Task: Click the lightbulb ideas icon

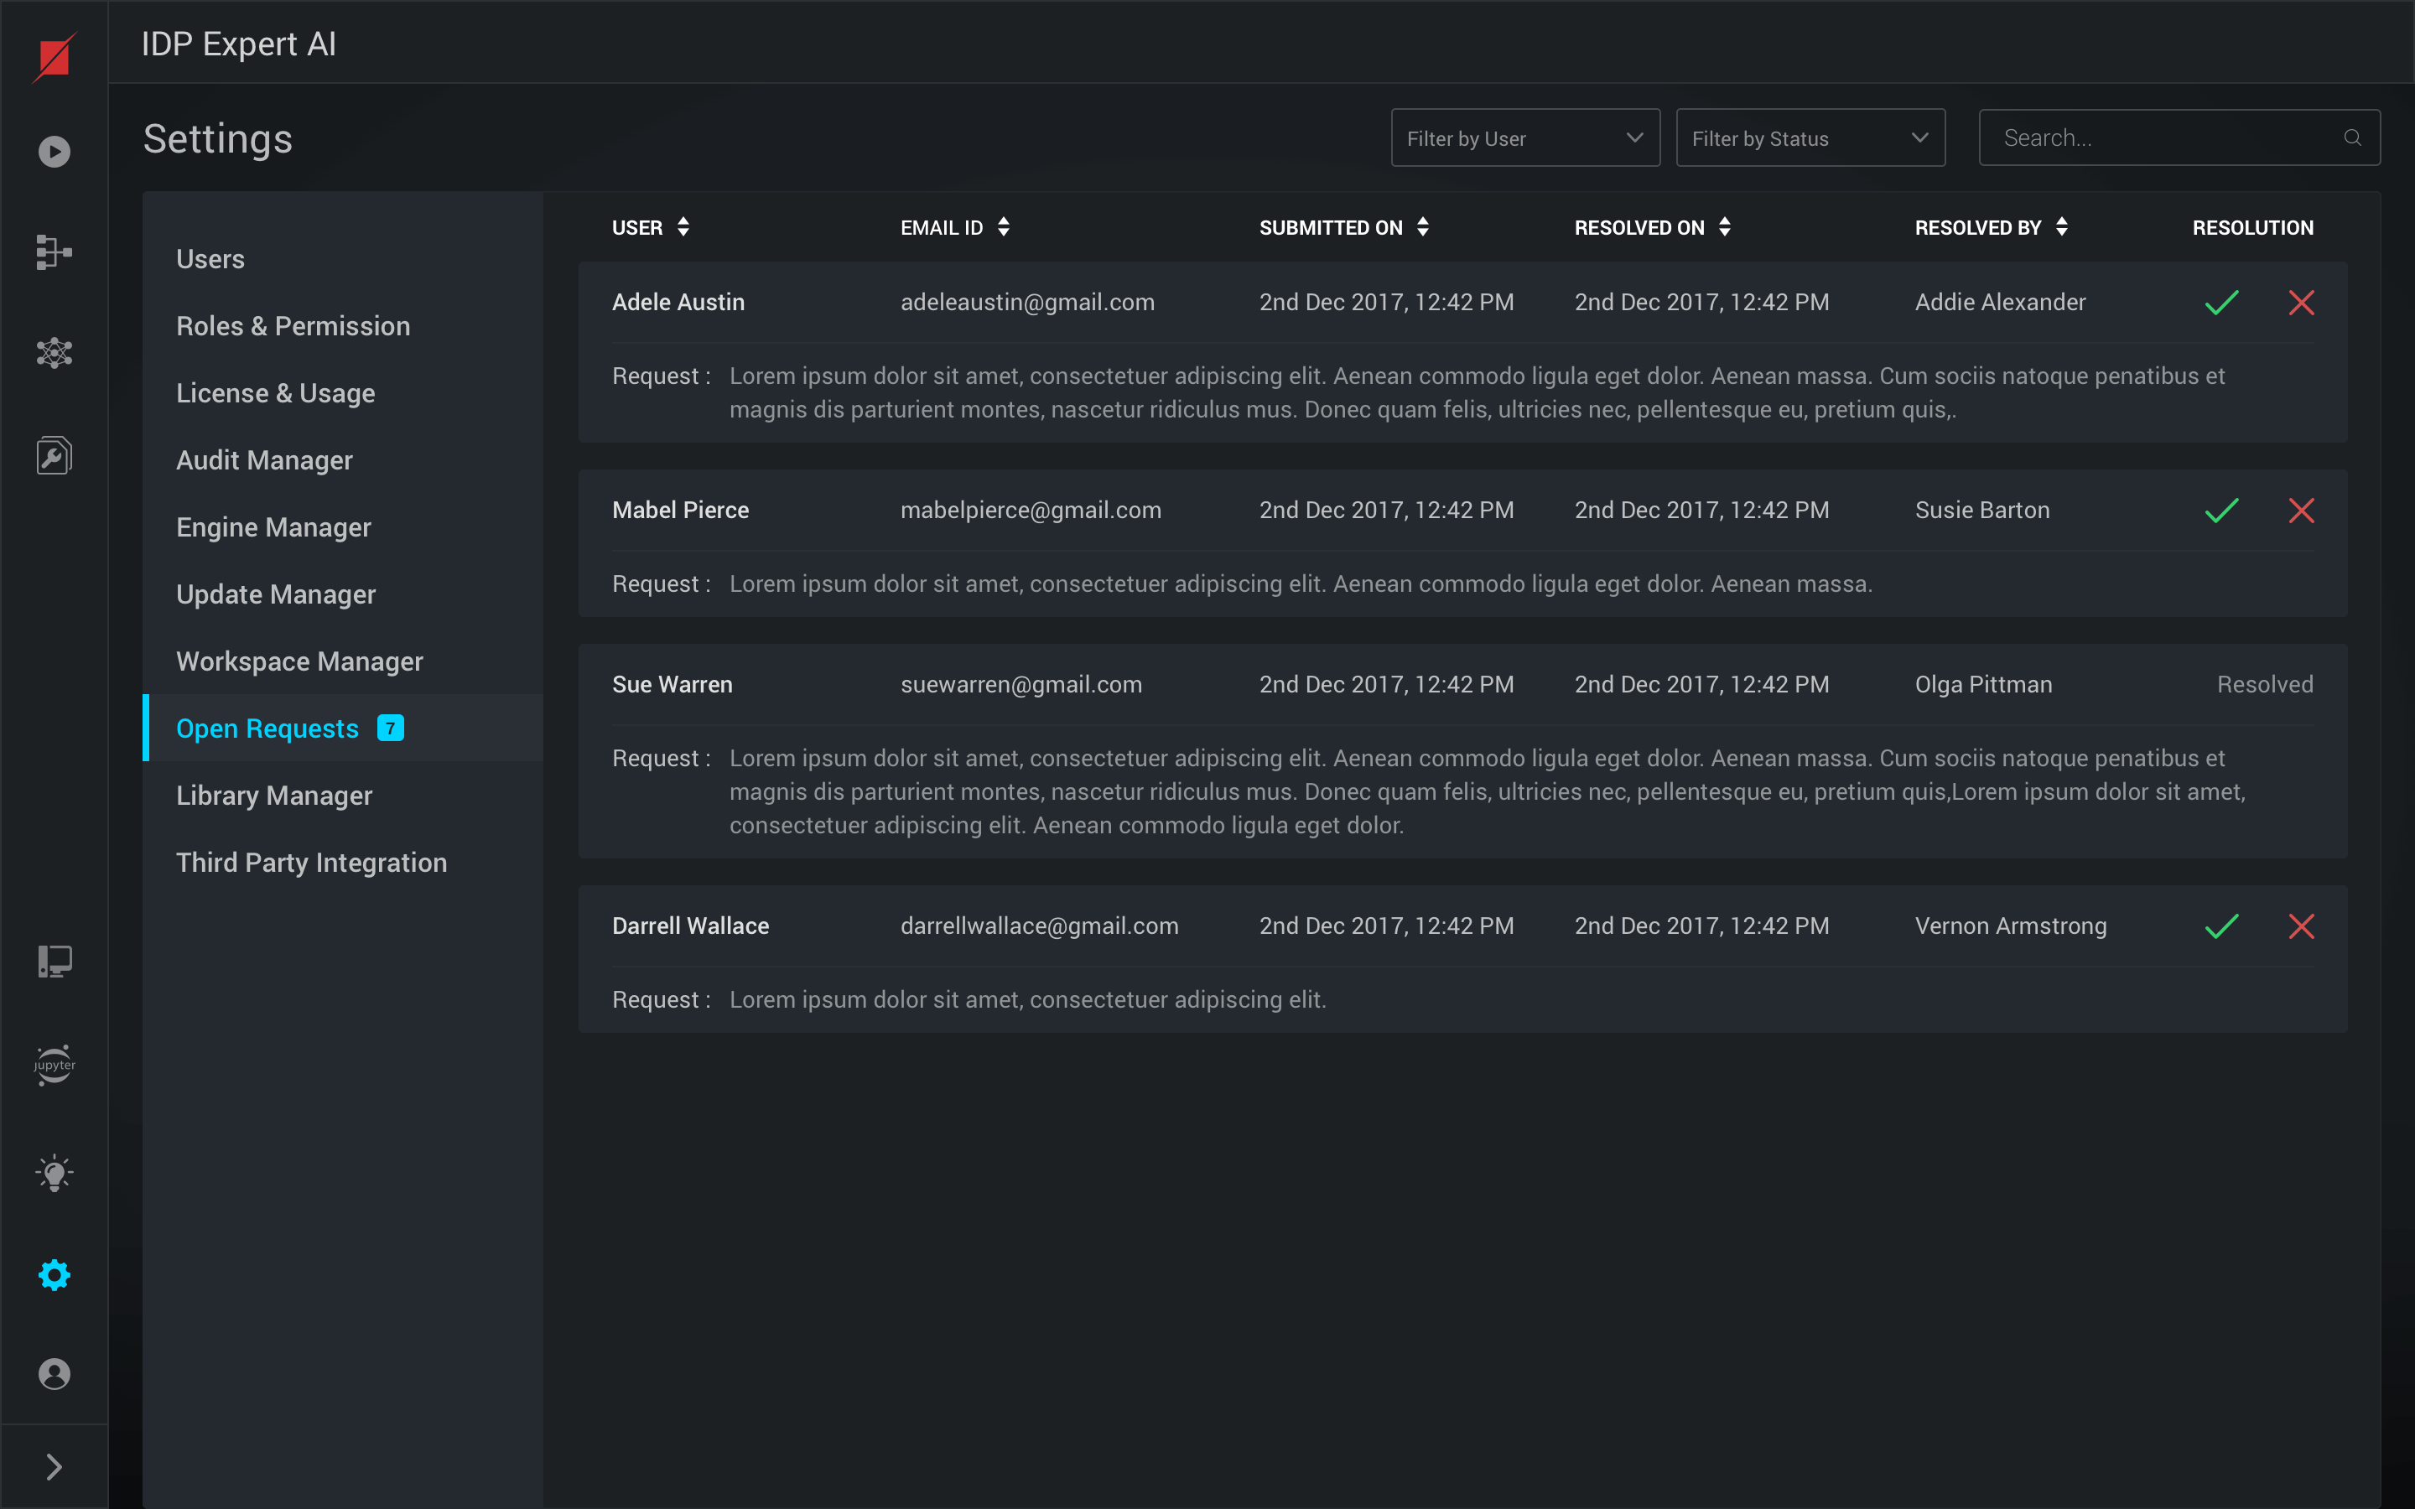Action: tap(54, 1174)
